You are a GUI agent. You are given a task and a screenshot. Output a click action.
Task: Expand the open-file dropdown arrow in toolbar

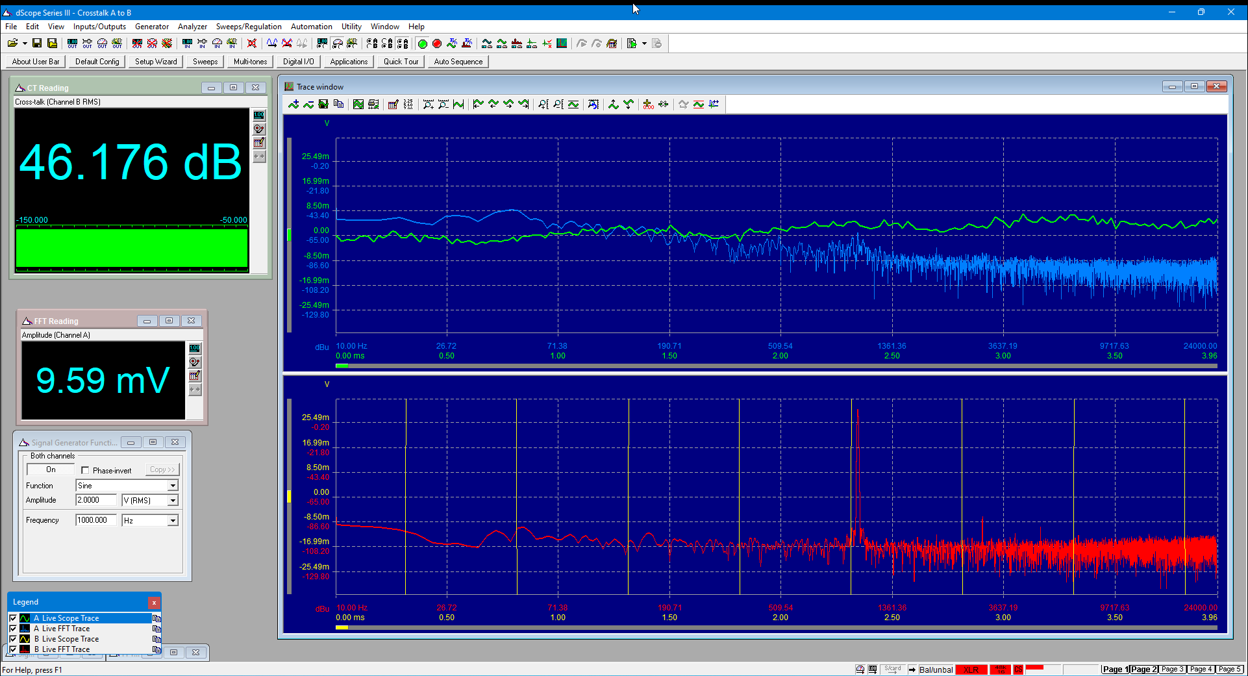[x=25, y=44]
